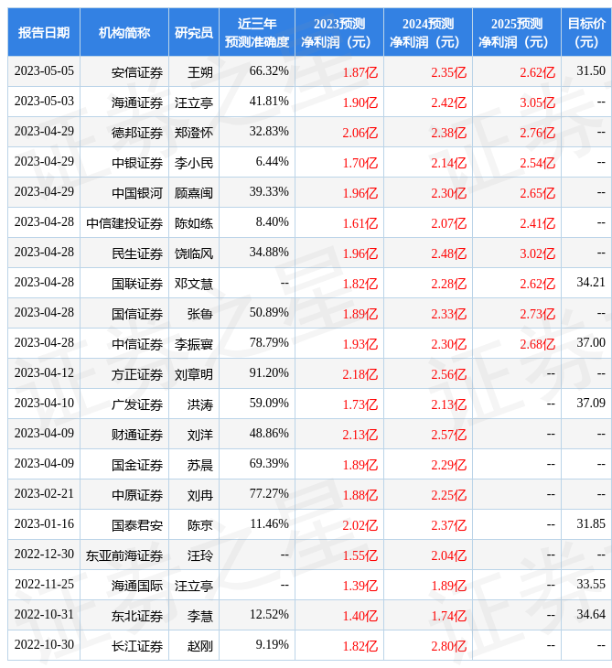Select the date cell 2023-05-05
612x668 pixels.
[x=44, y=71]
